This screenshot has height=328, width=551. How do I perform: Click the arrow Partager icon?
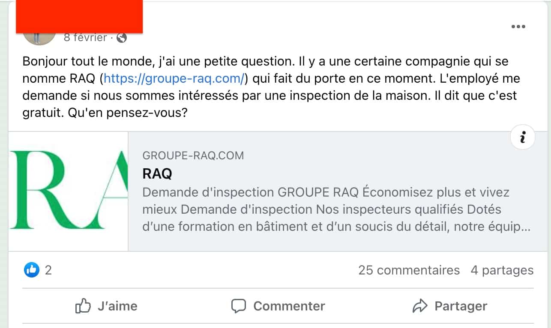(421, 306)
